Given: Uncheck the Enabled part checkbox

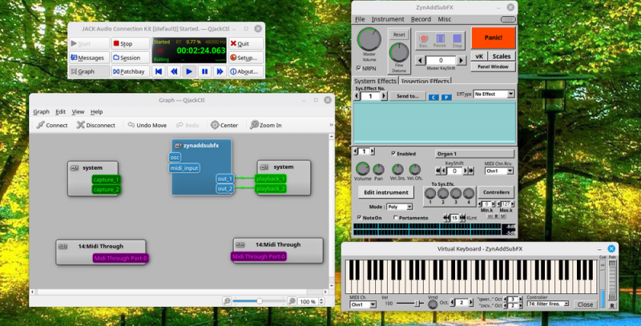Looking at the screenshot, I should coord(393,153).
